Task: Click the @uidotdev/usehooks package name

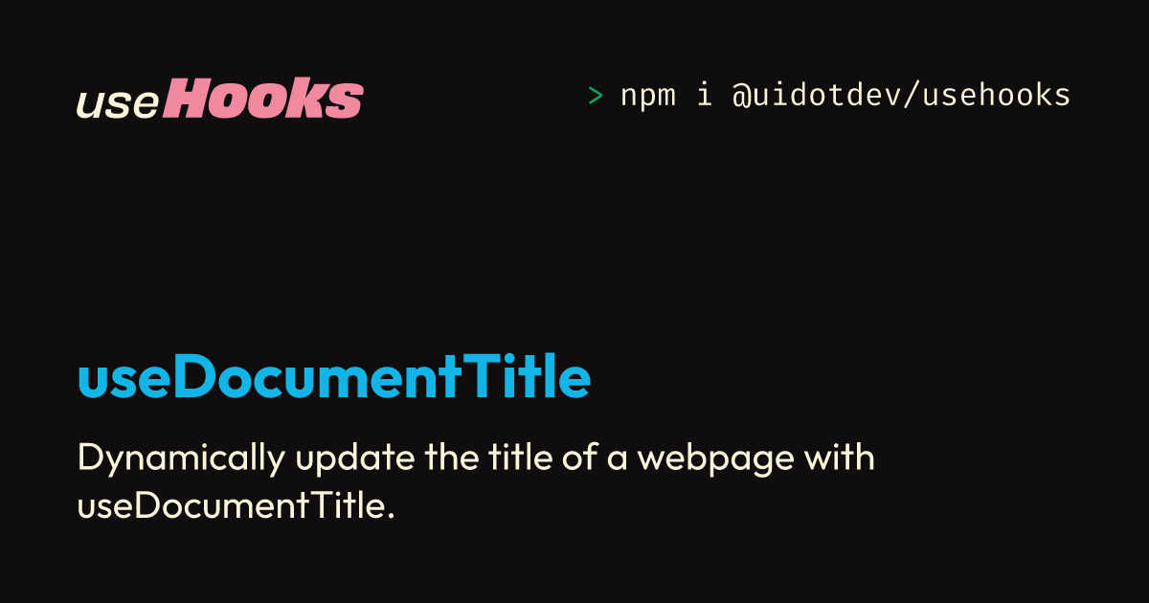Action: [x=901, y=95]
